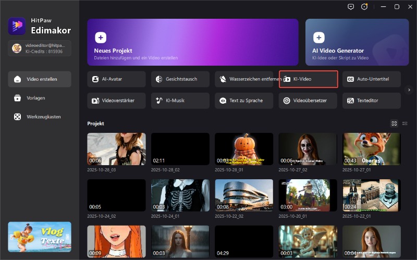Go to the Vorlagen section

[40, 98]
